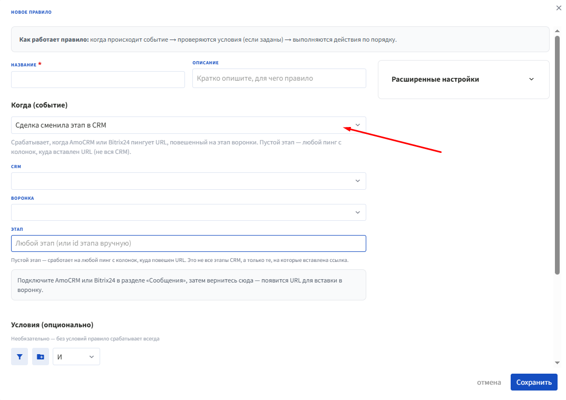Click the 'Условия (опционально)' heading

52,325
